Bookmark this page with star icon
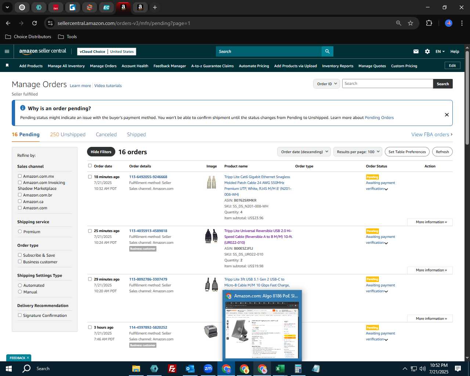The width and height of the screenshot is (470, 376). click(411, 23)
